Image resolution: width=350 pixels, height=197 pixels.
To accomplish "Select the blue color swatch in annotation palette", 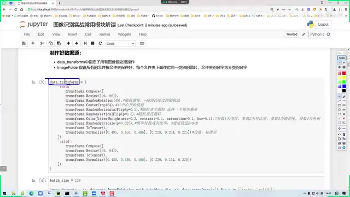I will tap(344, 86).
